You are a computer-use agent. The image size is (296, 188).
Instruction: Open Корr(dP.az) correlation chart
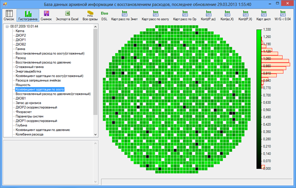(x=208, y=15)
